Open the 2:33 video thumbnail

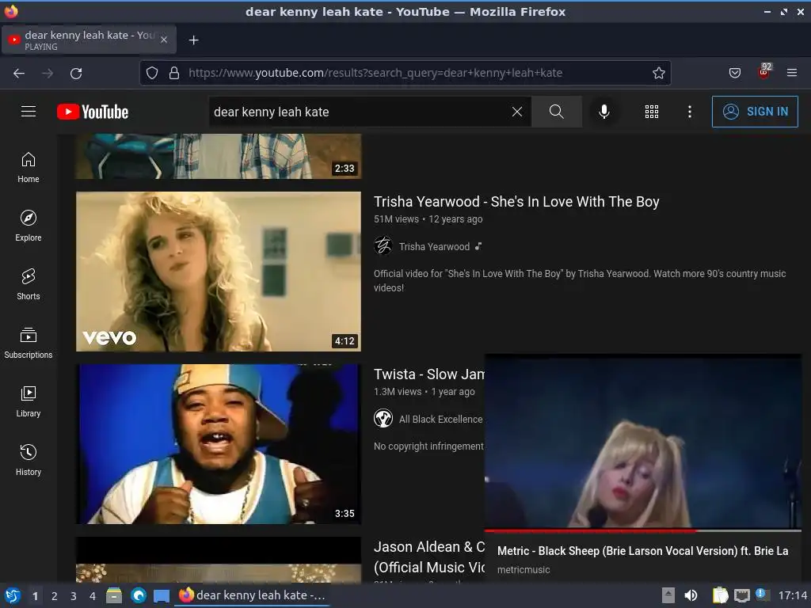tap(219, 156)
